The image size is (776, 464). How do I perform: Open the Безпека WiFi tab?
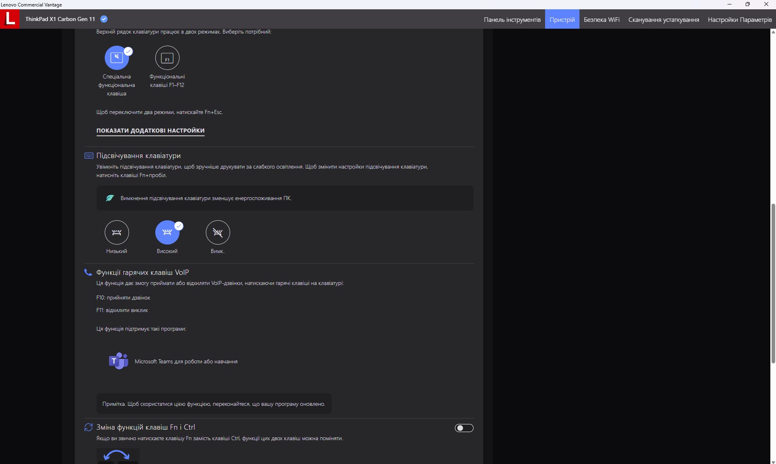click(601, 19)
